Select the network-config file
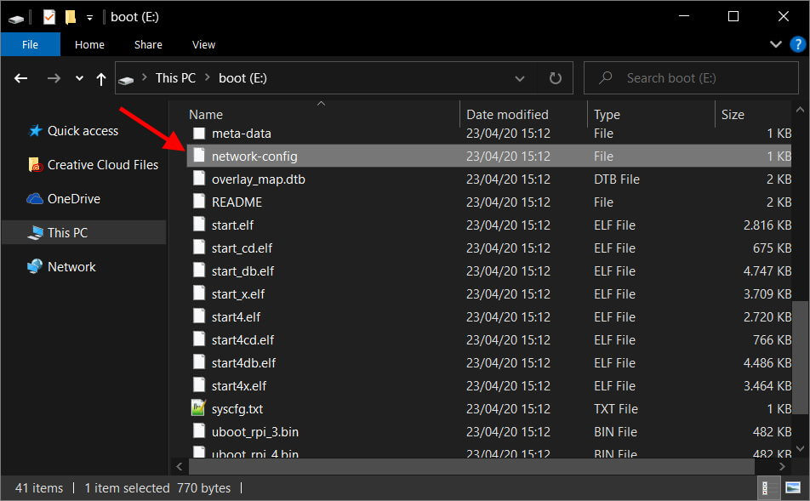Viewport: 810px width, 501px height. click(488, 156)
